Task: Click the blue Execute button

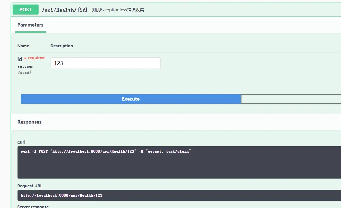Action: 131,99
